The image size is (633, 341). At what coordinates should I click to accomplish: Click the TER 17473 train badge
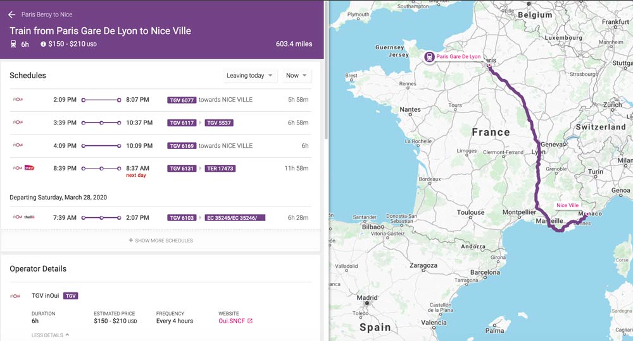click(220, 169)
